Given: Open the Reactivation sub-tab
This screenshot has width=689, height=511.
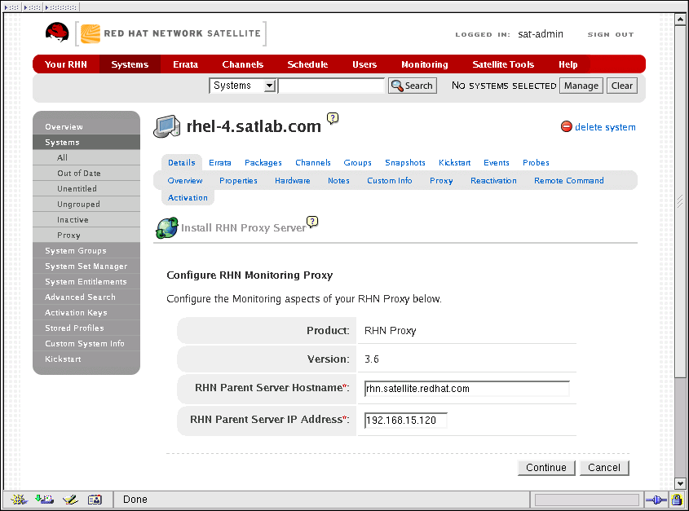Looking at the screenshot, I should point(493,181).
